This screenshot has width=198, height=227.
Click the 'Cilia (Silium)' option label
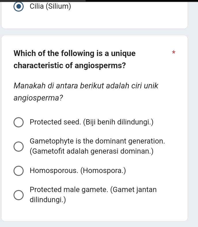coord(50,6)
